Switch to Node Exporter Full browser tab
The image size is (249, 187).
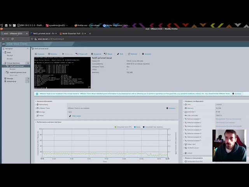[x=73, y=34]
